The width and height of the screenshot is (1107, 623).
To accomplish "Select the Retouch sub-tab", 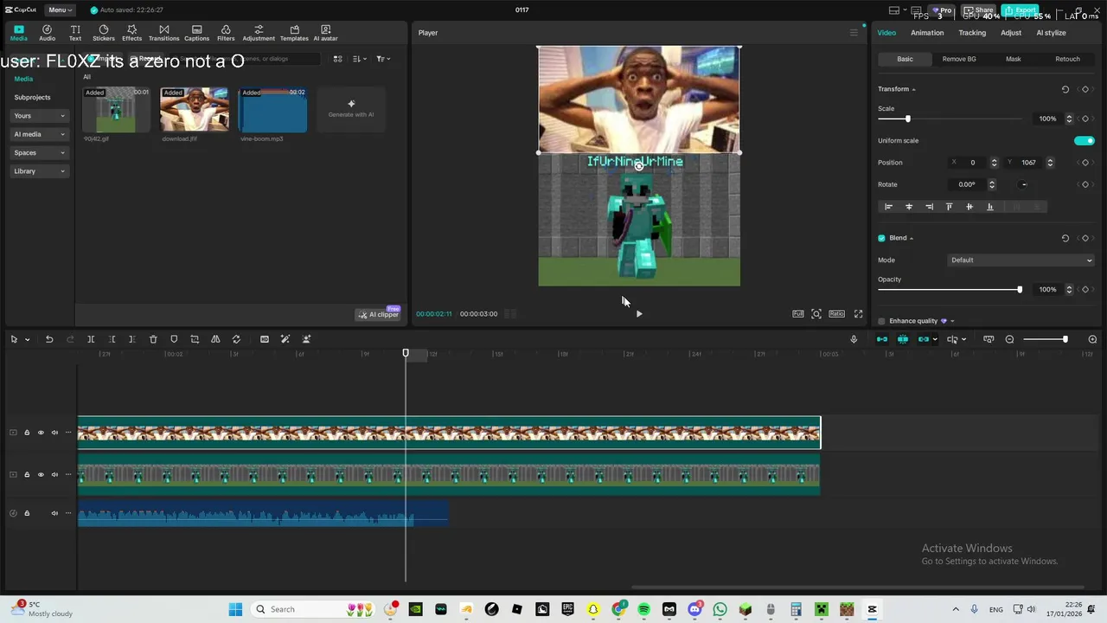I will (x=1067, y=59).
